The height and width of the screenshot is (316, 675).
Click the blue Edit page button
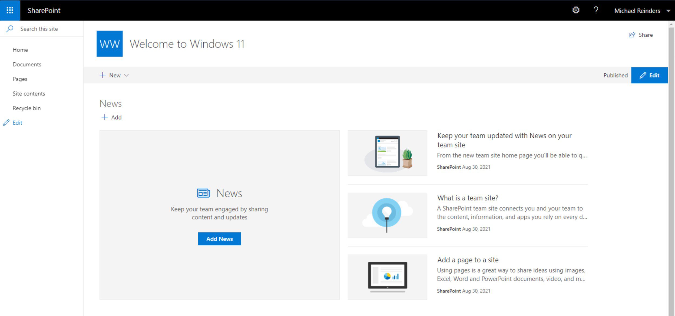[649, 75]
